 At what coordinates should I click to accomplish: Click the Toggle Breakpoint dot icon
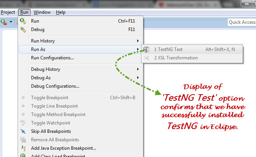pos(23,97)
